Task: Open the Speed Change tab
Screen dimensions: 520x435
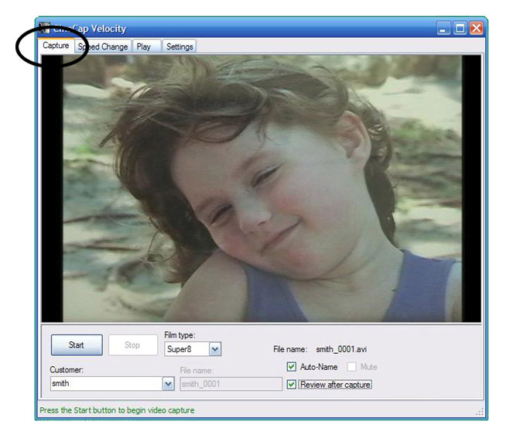Action: pos(104,47)
